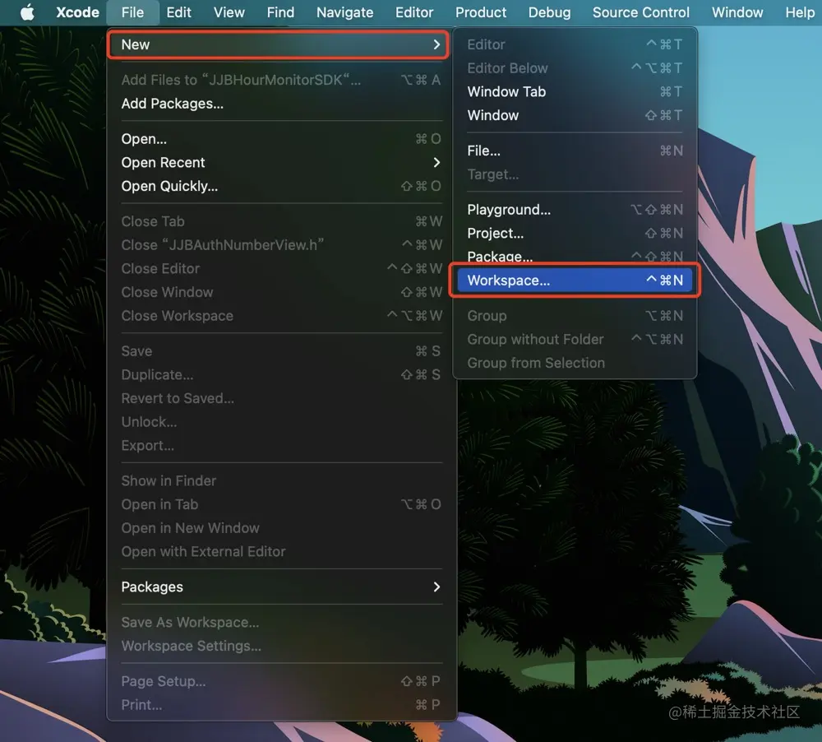Select Package… in New submenu
Screen dimensions: 822x742
pyautogui.click(x=575, y=255)
